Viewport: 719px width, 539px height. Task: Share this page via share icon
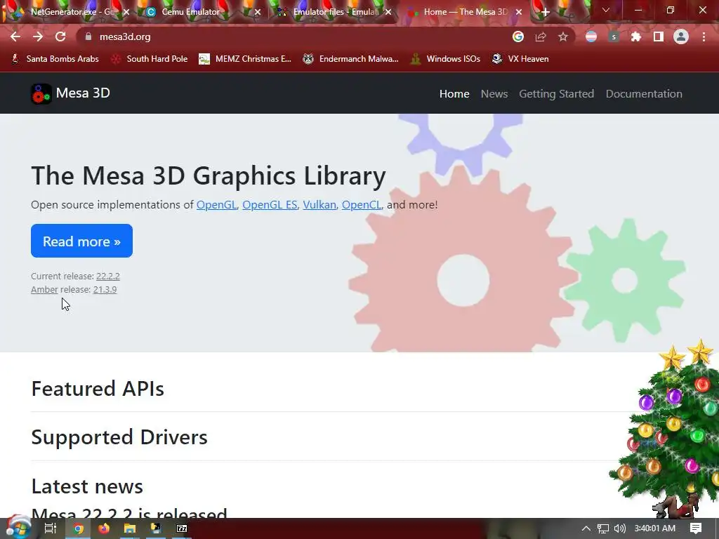coord(541,36)
